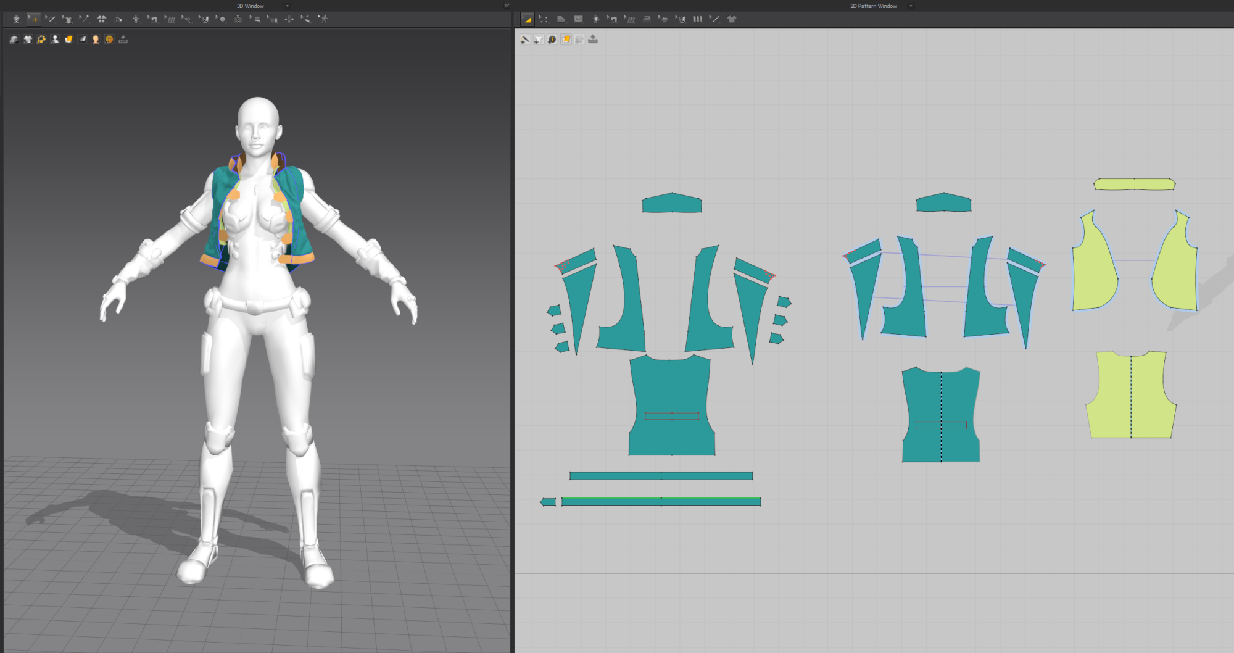This screenshot has width=1234, height=653.
Task: Choose the tape measure tool in 3D toolbar
Action: [306, 20]
